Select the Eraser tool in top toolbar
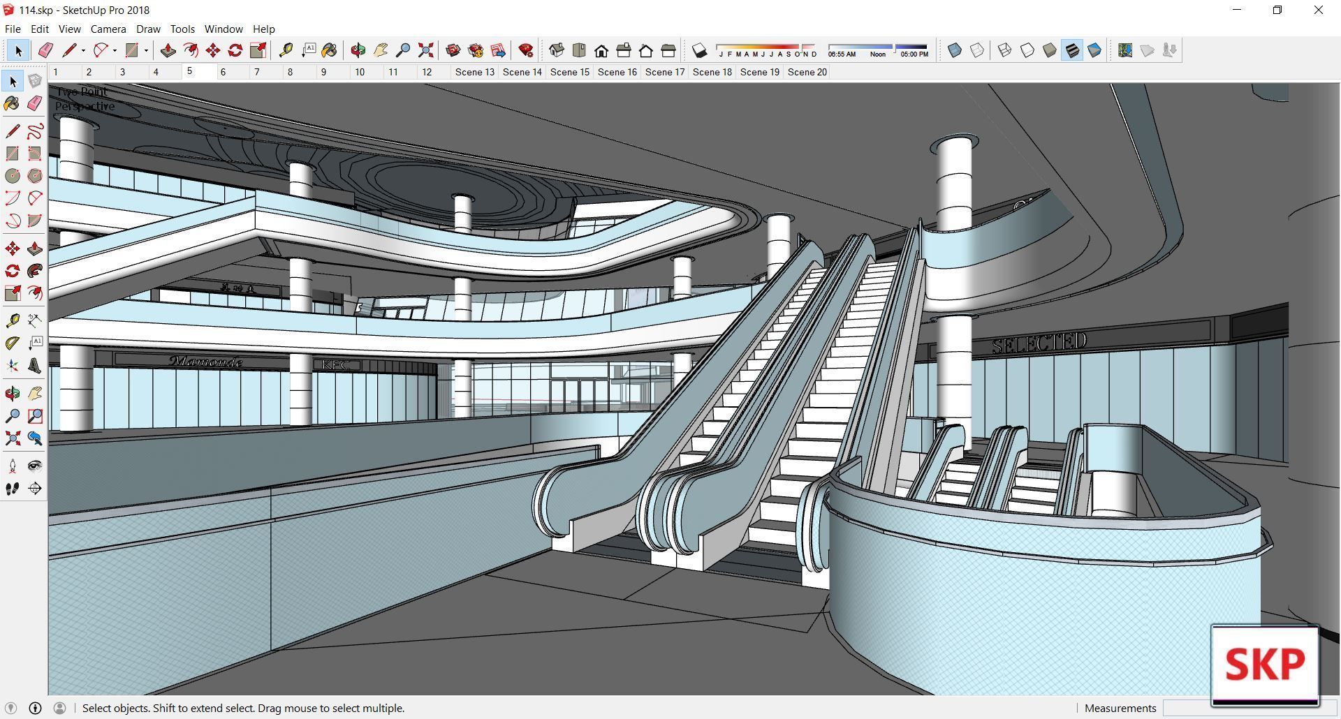This screenshot has height=719, width=1341. coord(45,50)
